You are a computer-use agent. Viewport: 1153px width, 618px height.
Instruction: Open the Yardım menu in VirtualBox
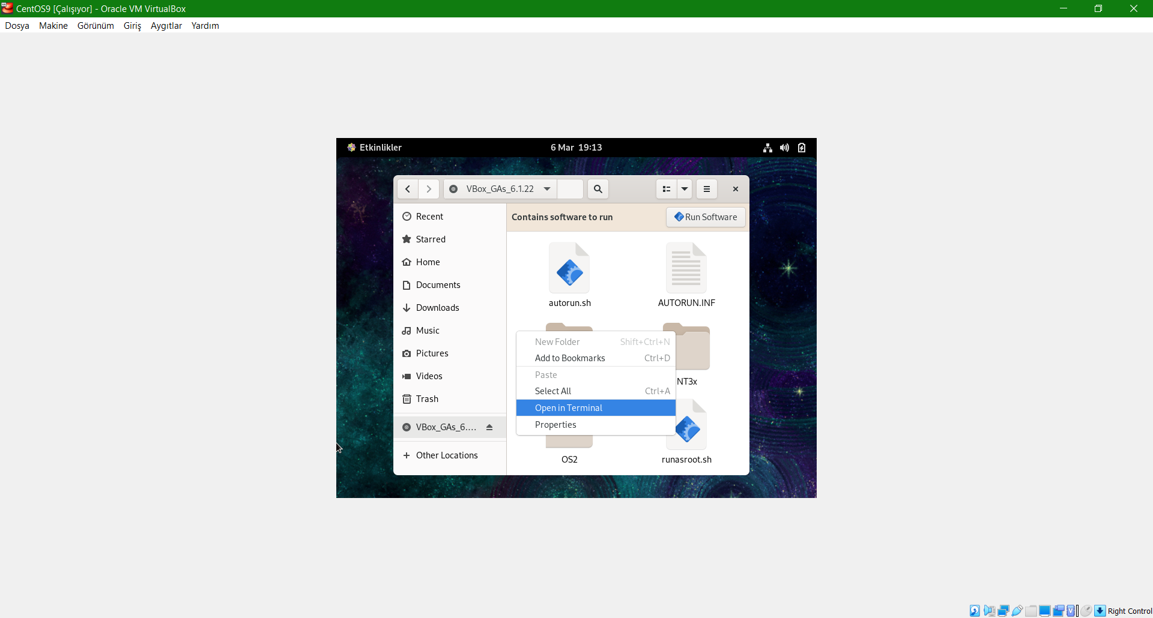(205, 26)
